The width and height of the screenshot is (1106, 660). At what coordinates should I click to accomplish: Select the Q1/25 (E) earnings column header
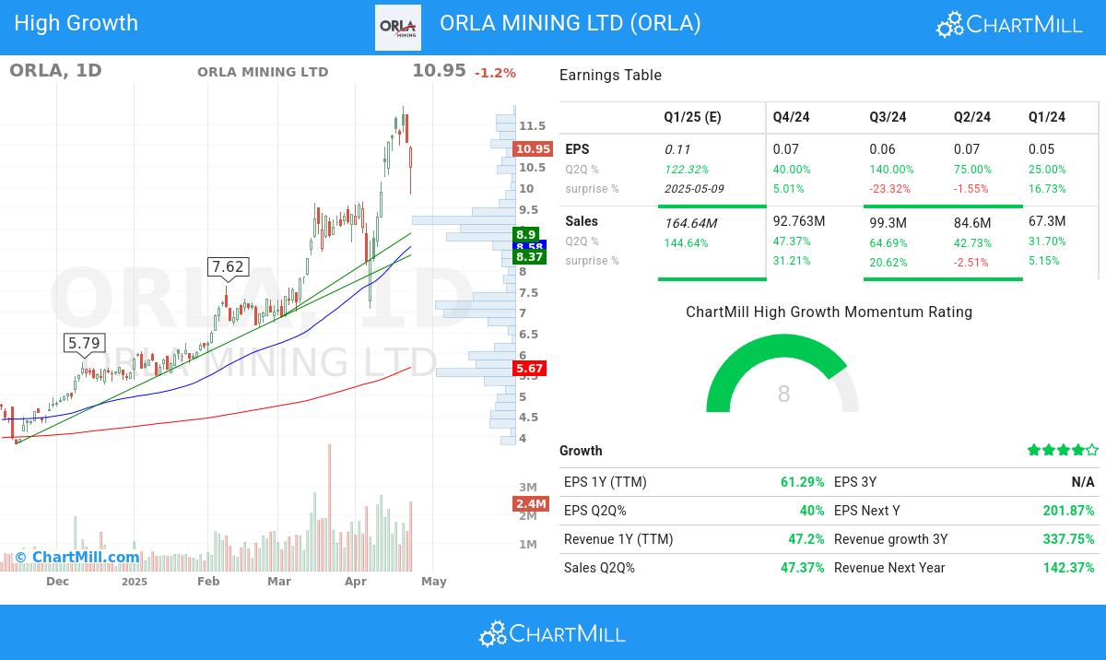tap(692, 117)
